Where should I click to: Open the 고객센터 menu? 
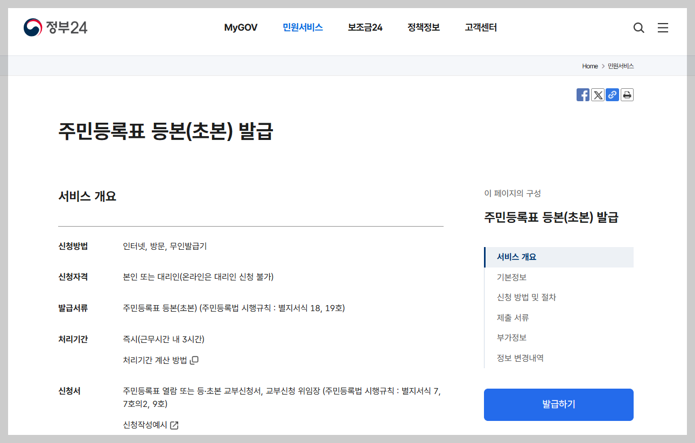[x=480, y=27]
